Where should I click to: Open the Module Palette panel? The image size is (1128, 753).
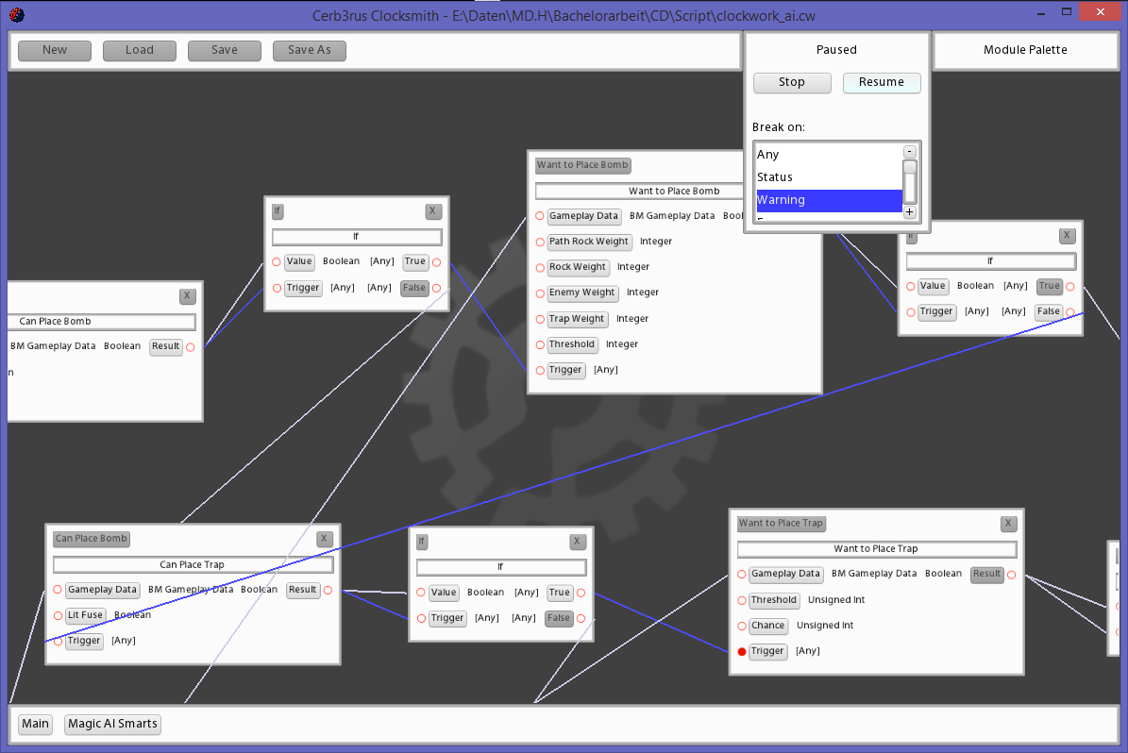(x=1025, y=50)
